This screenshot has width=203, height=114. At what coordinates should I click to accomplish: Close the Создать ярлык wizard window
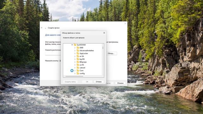coord(125,23)
